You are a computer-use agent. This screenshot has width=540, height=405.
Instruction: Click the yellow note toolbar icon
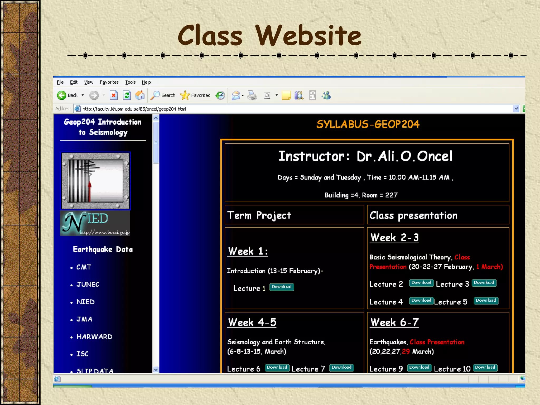click(286, 95)
